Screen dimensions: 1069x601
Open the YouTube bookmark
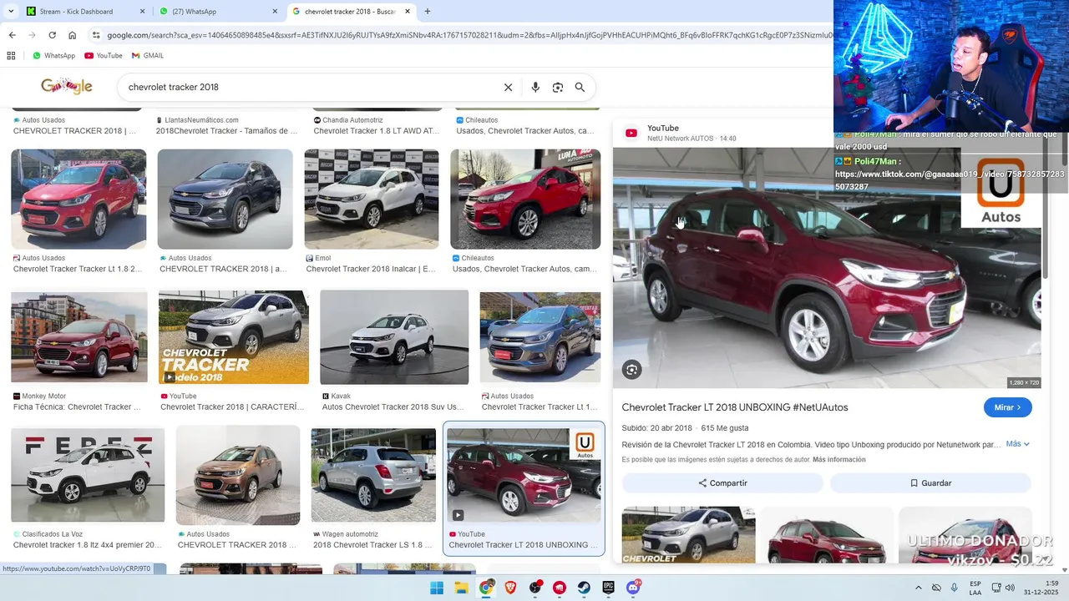click(104, 56)
